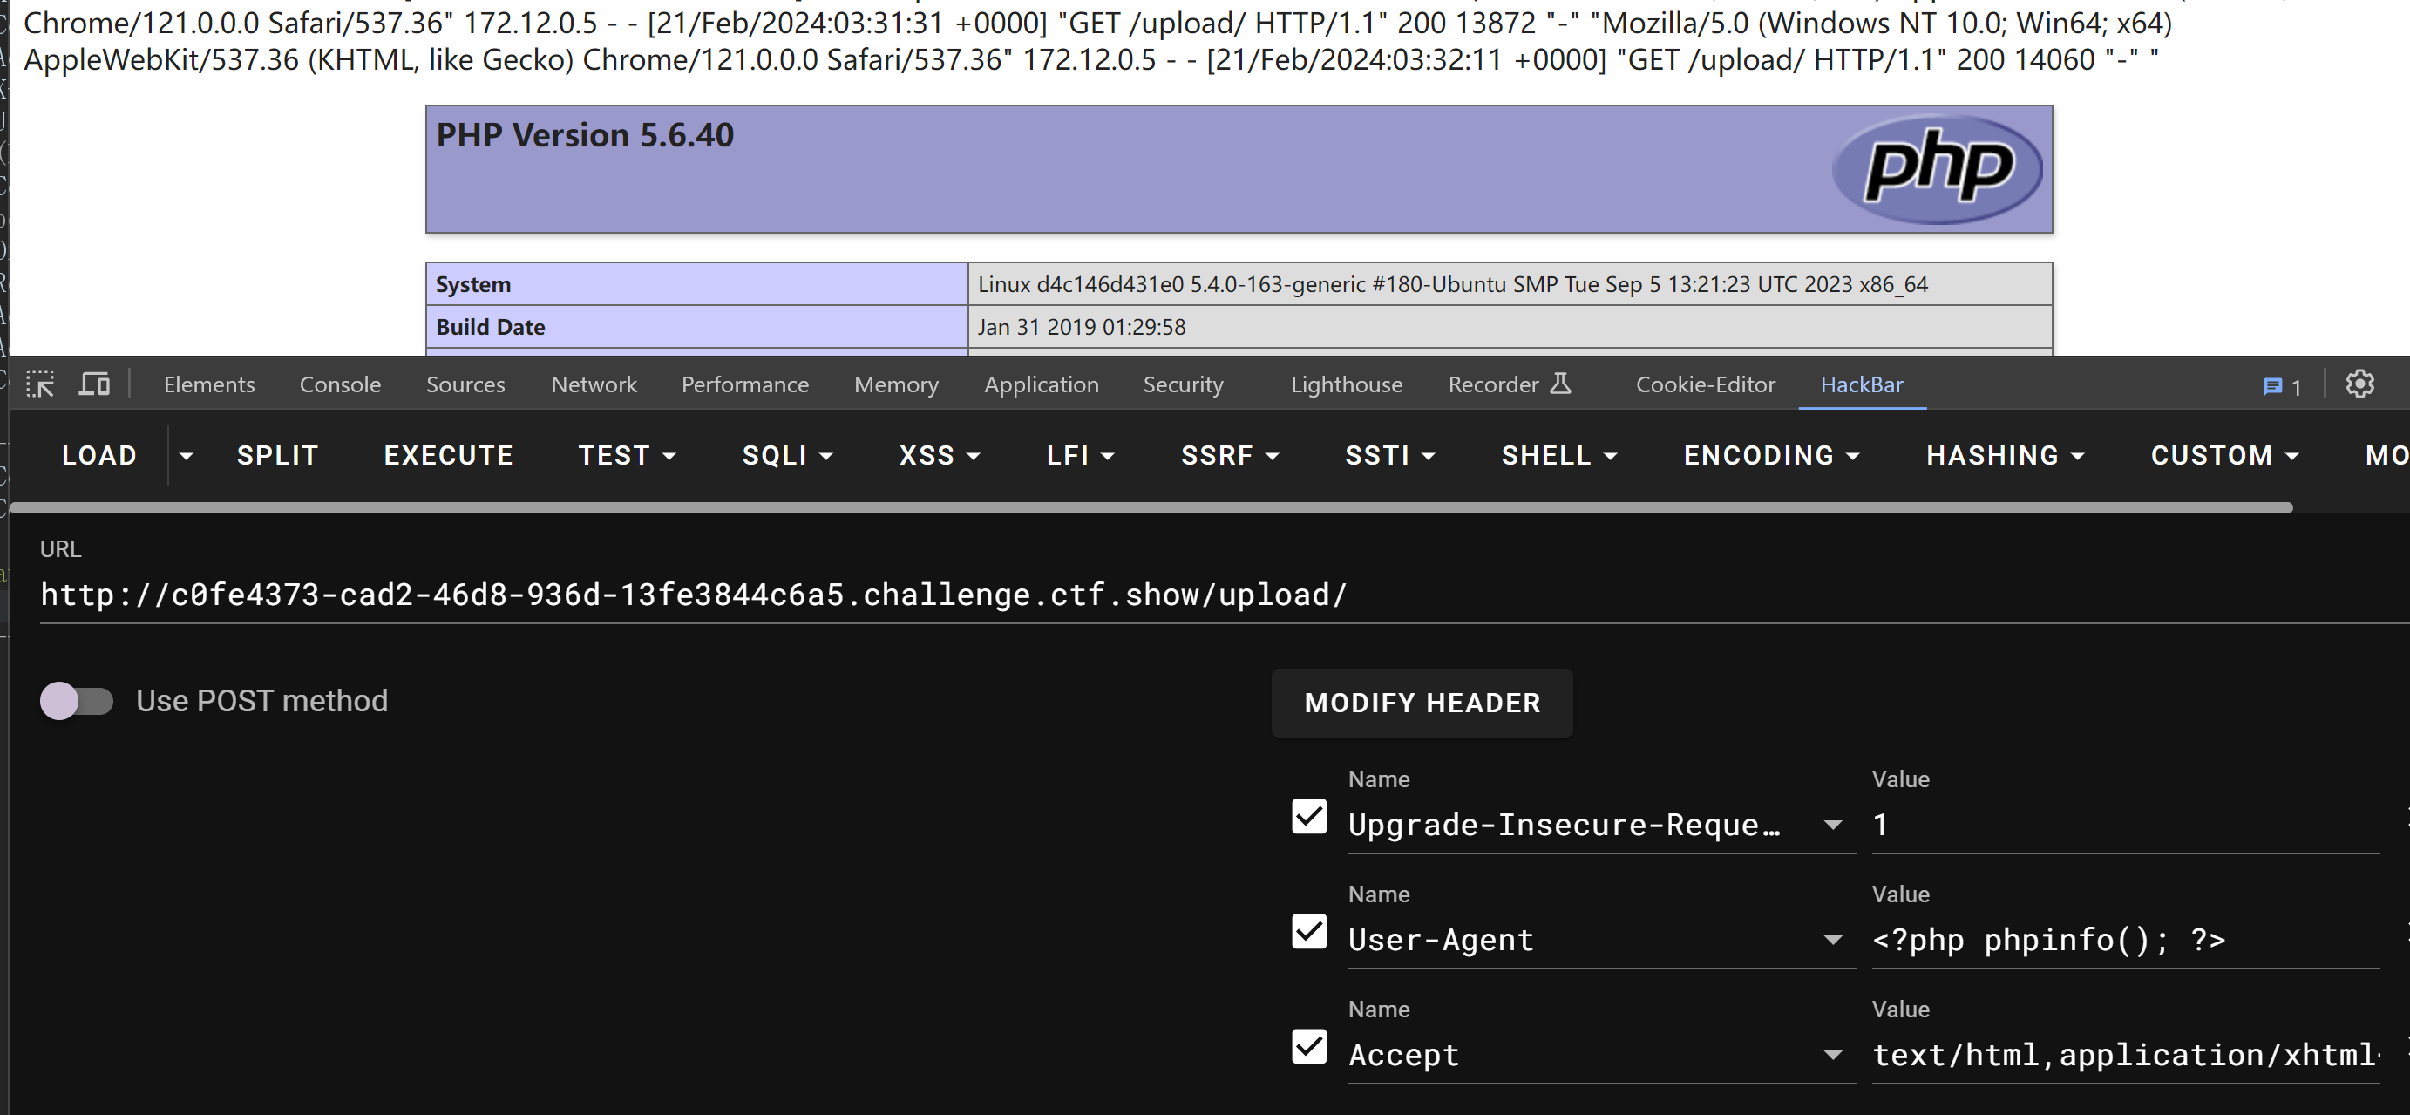Viewport: 2410px width, 1115px height.
Task: Toggle the Use POST method switch
Action: [x=77, y=701]
